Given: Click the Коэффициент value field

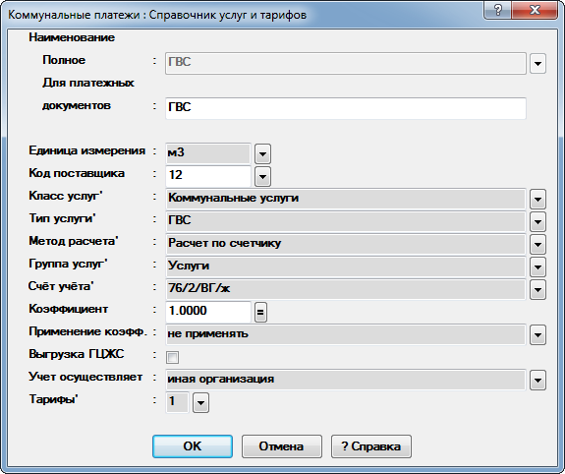Looking at the screenshot, I should click(x=208, y=312).
